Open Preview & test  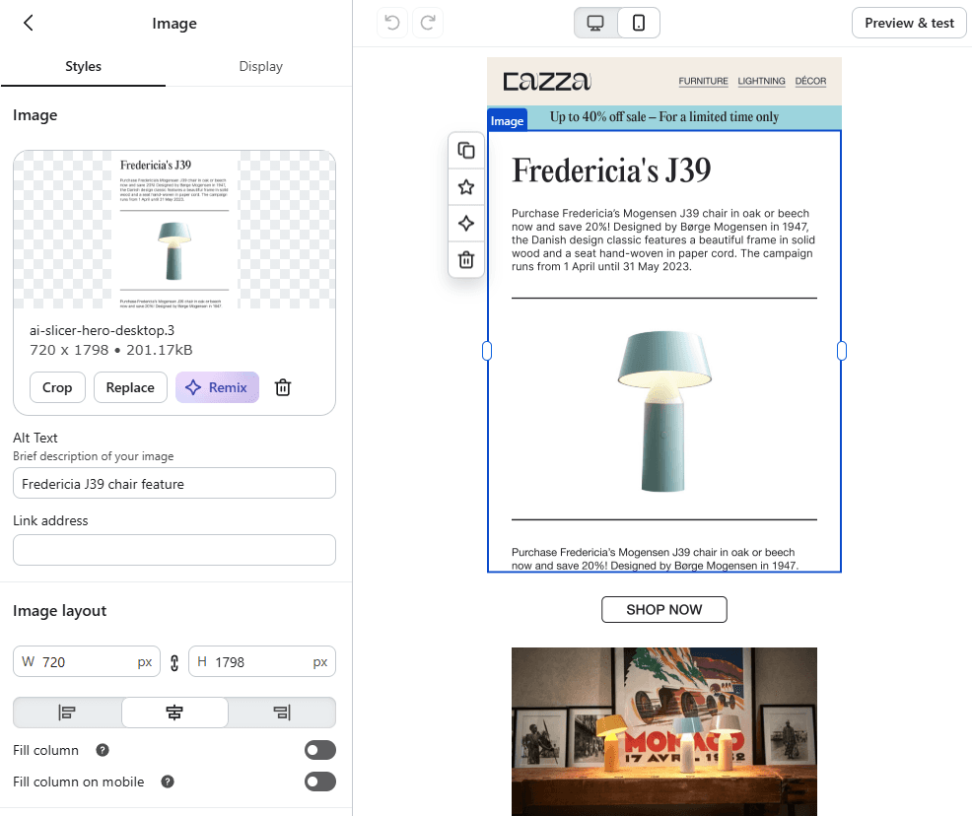909,23
